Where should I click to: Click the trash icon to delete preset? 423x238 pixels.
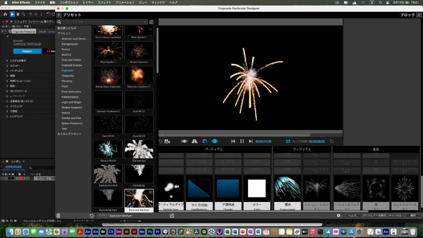58,215
